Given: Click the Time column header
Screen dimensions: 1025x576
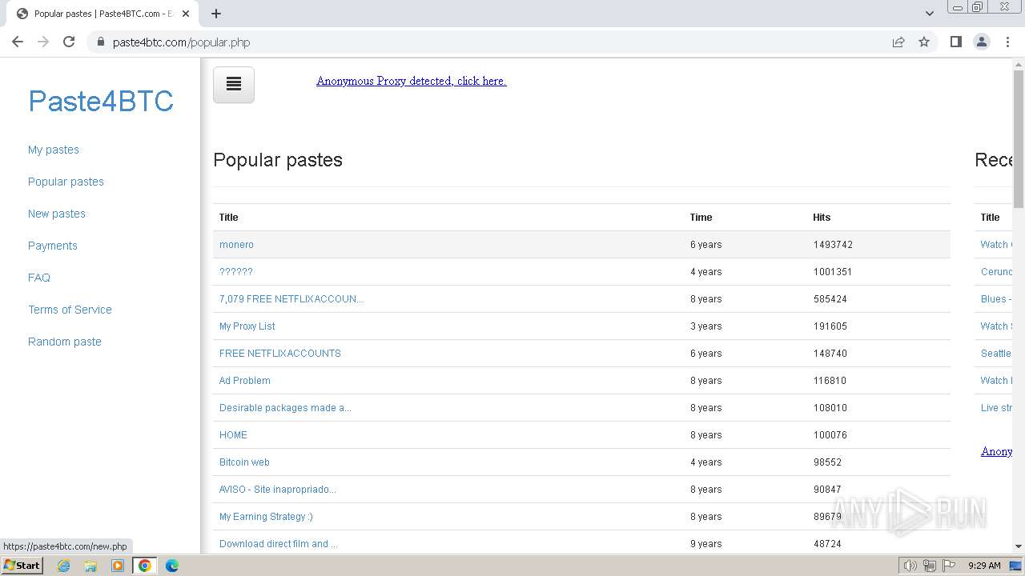Looking at the screenshot, I should click(701, 218).
